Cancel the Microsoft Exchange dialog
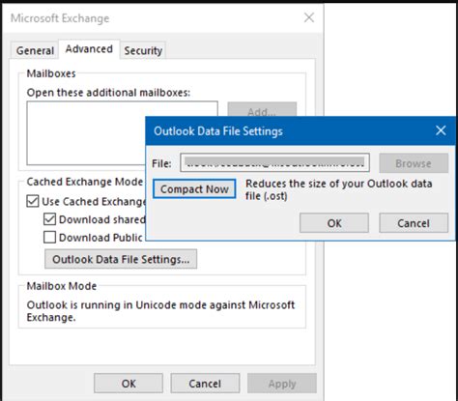This screenshot has width=458, height=401. 205,384
